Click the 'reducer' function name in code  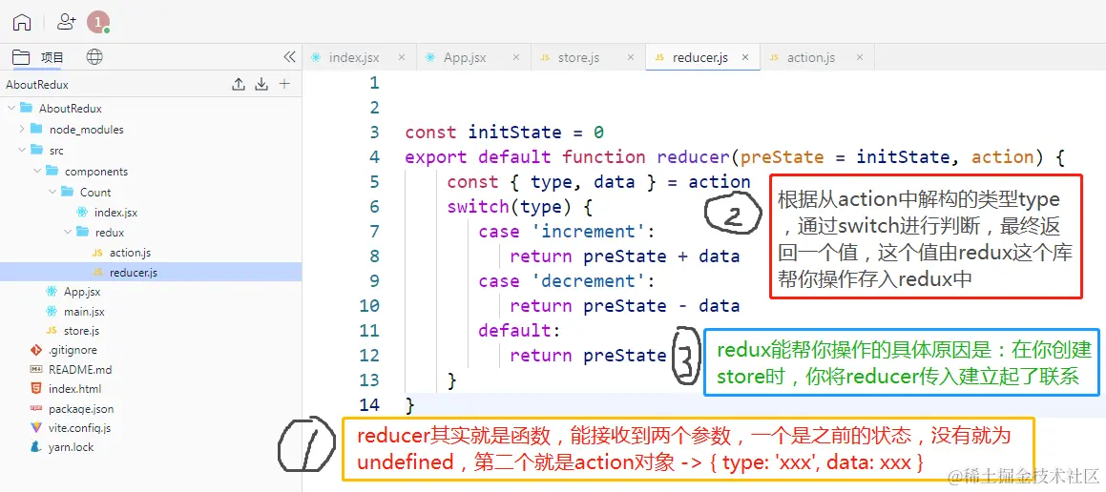point(694,157)
